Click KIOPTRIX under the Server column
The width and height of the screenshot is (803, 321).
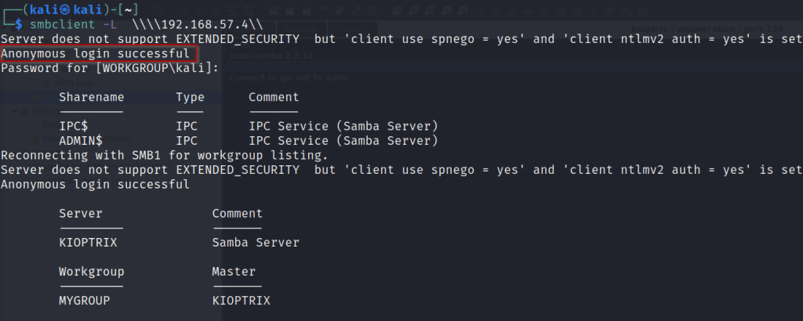(x=88, y=243)
